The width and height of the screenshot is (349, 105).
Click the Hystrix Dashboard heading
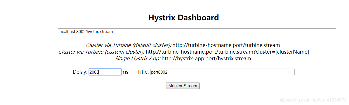click(x=183, y=18)
